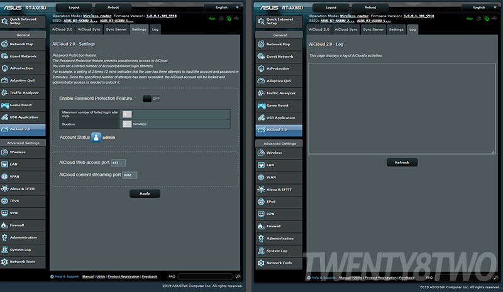503x292 pixels.
Task: Open VPN icon in right window sidebar
Action: pos(261,214)
